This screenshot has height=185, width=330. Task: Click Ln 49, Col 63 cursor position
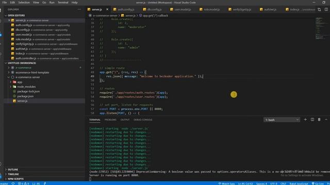tap(245, 183)
